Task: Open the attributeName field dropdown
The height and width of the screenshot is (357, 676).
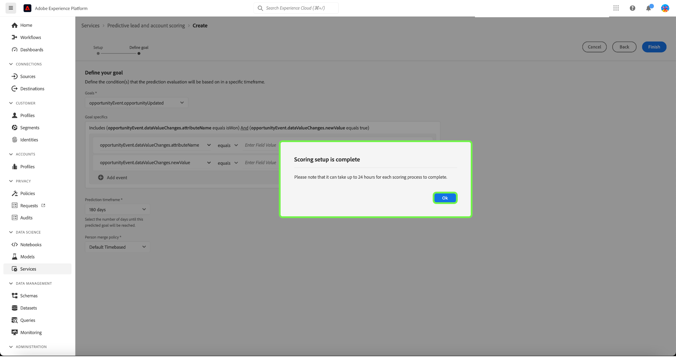Action: tap(155, 145)
